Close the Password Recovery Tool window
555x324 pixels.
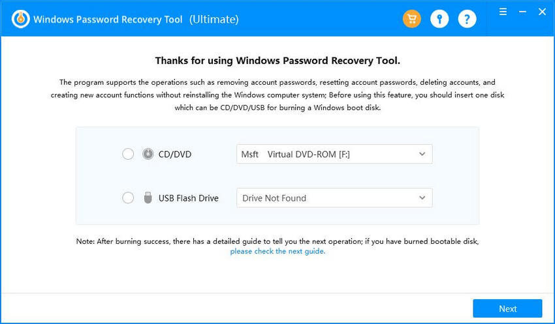click(x=542, y=12)
